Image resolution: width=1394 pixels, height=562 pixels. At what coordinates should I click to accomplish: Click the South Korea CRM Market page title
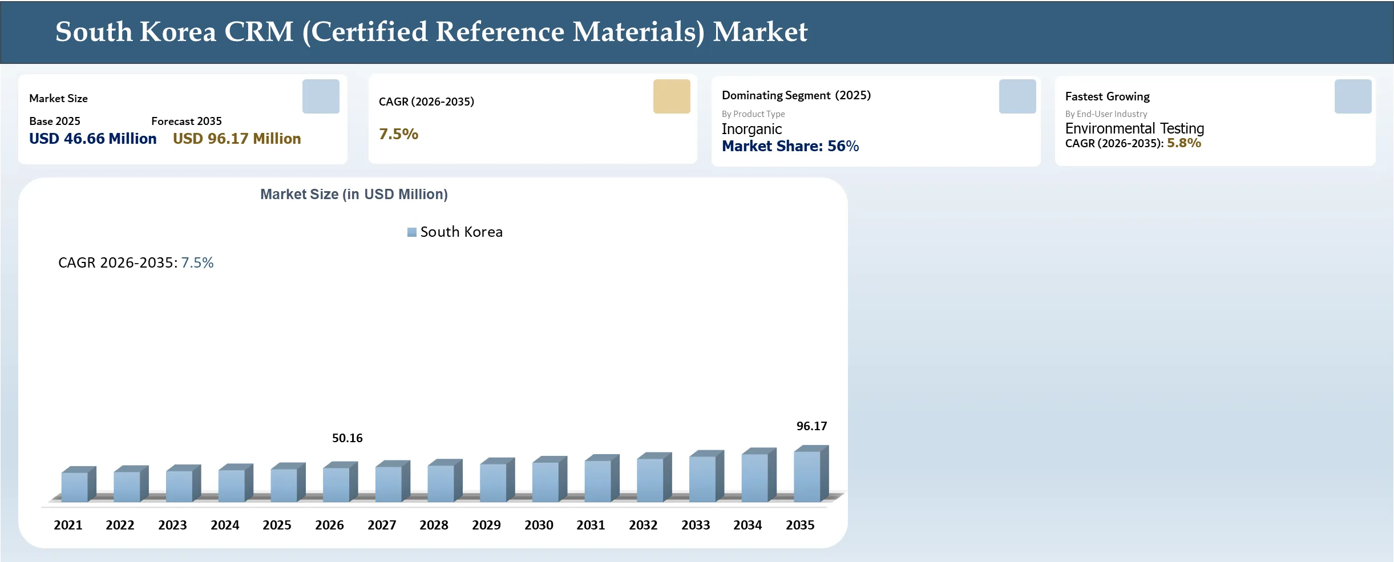[431, 32]
